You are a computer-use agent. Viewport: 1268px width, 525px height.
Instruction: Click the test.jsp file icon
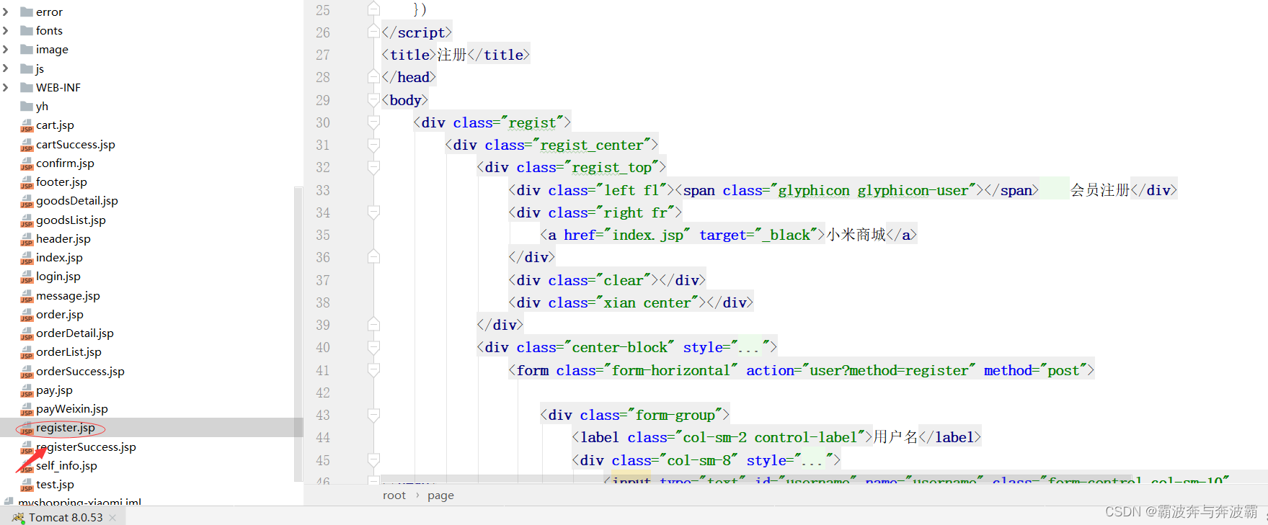click(x=27, y=485)
